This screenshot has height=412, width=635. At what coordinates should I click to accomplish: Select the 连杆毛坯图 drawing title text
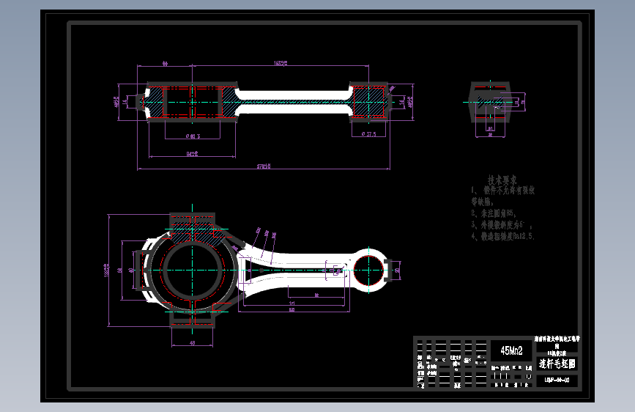pos(557,364)
